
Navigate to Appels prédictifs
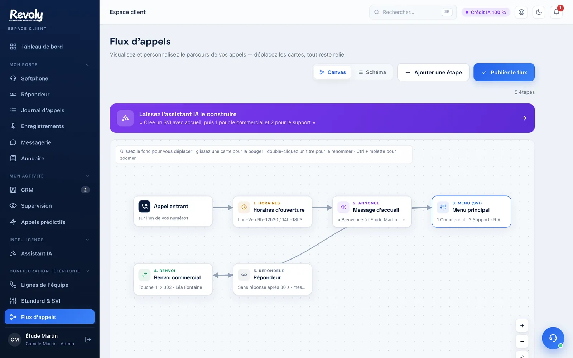coord(50,222)
